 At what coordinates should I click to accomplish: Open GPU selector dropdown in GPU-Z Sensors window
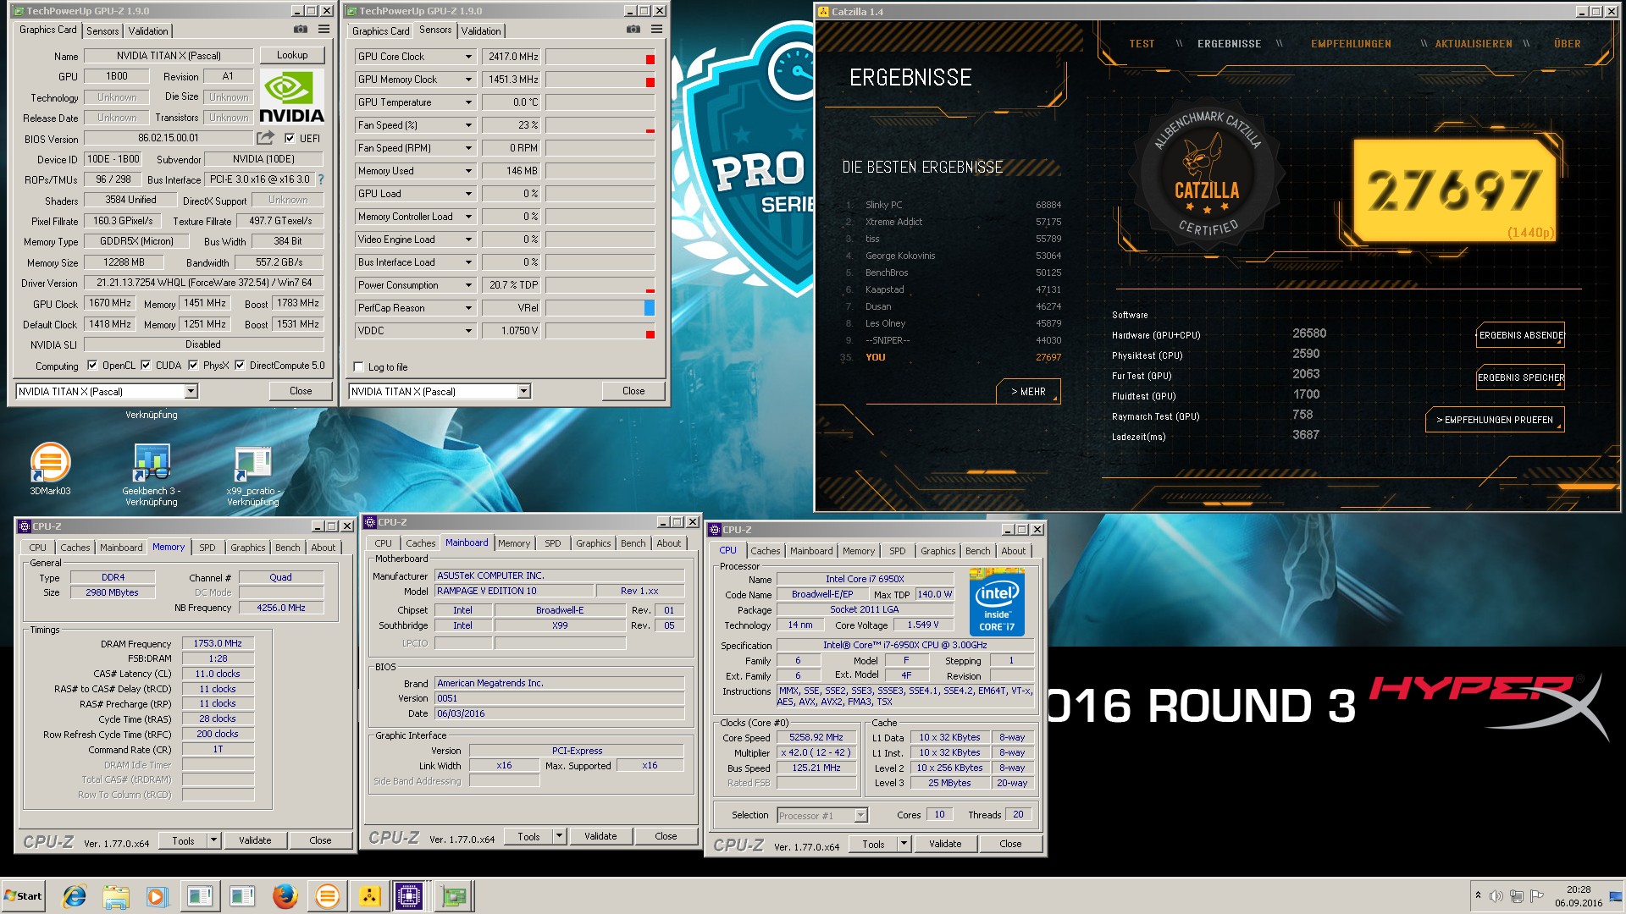pos(523,391)
